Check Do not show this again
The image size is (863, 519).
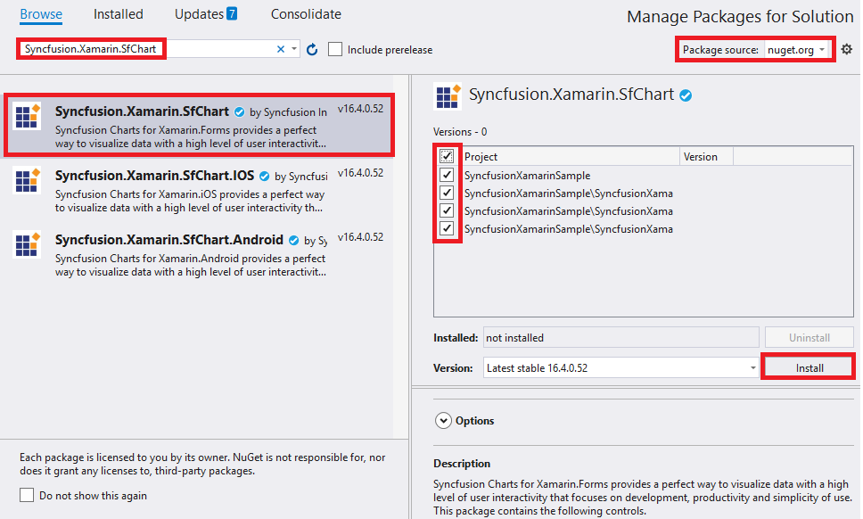[x=28, y=495]
